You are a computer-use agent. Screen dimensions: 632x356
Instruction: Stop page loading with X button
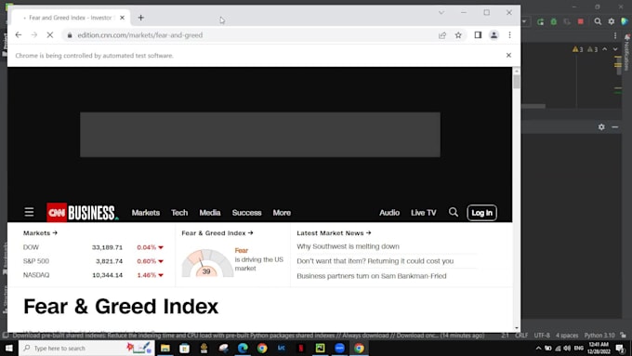click(x=50, y=35)
